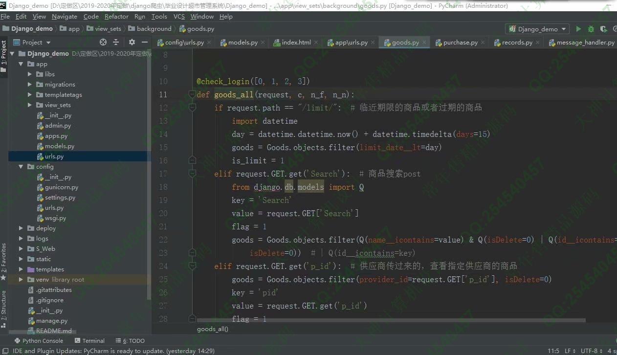Toggle the 1: Project side panel
The width and height of the screenshot is (617, 355).
tap(3, 56)
